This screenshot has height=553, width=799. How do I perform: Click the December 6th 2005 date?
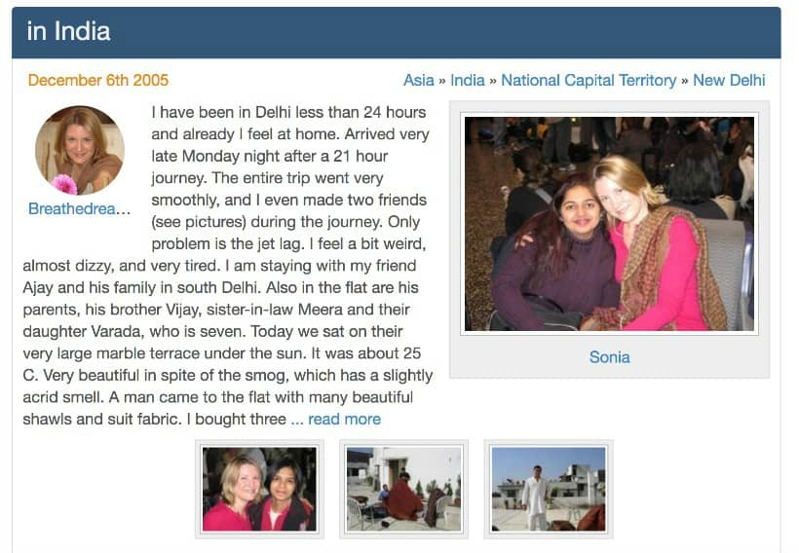click(x=97, y=81)
